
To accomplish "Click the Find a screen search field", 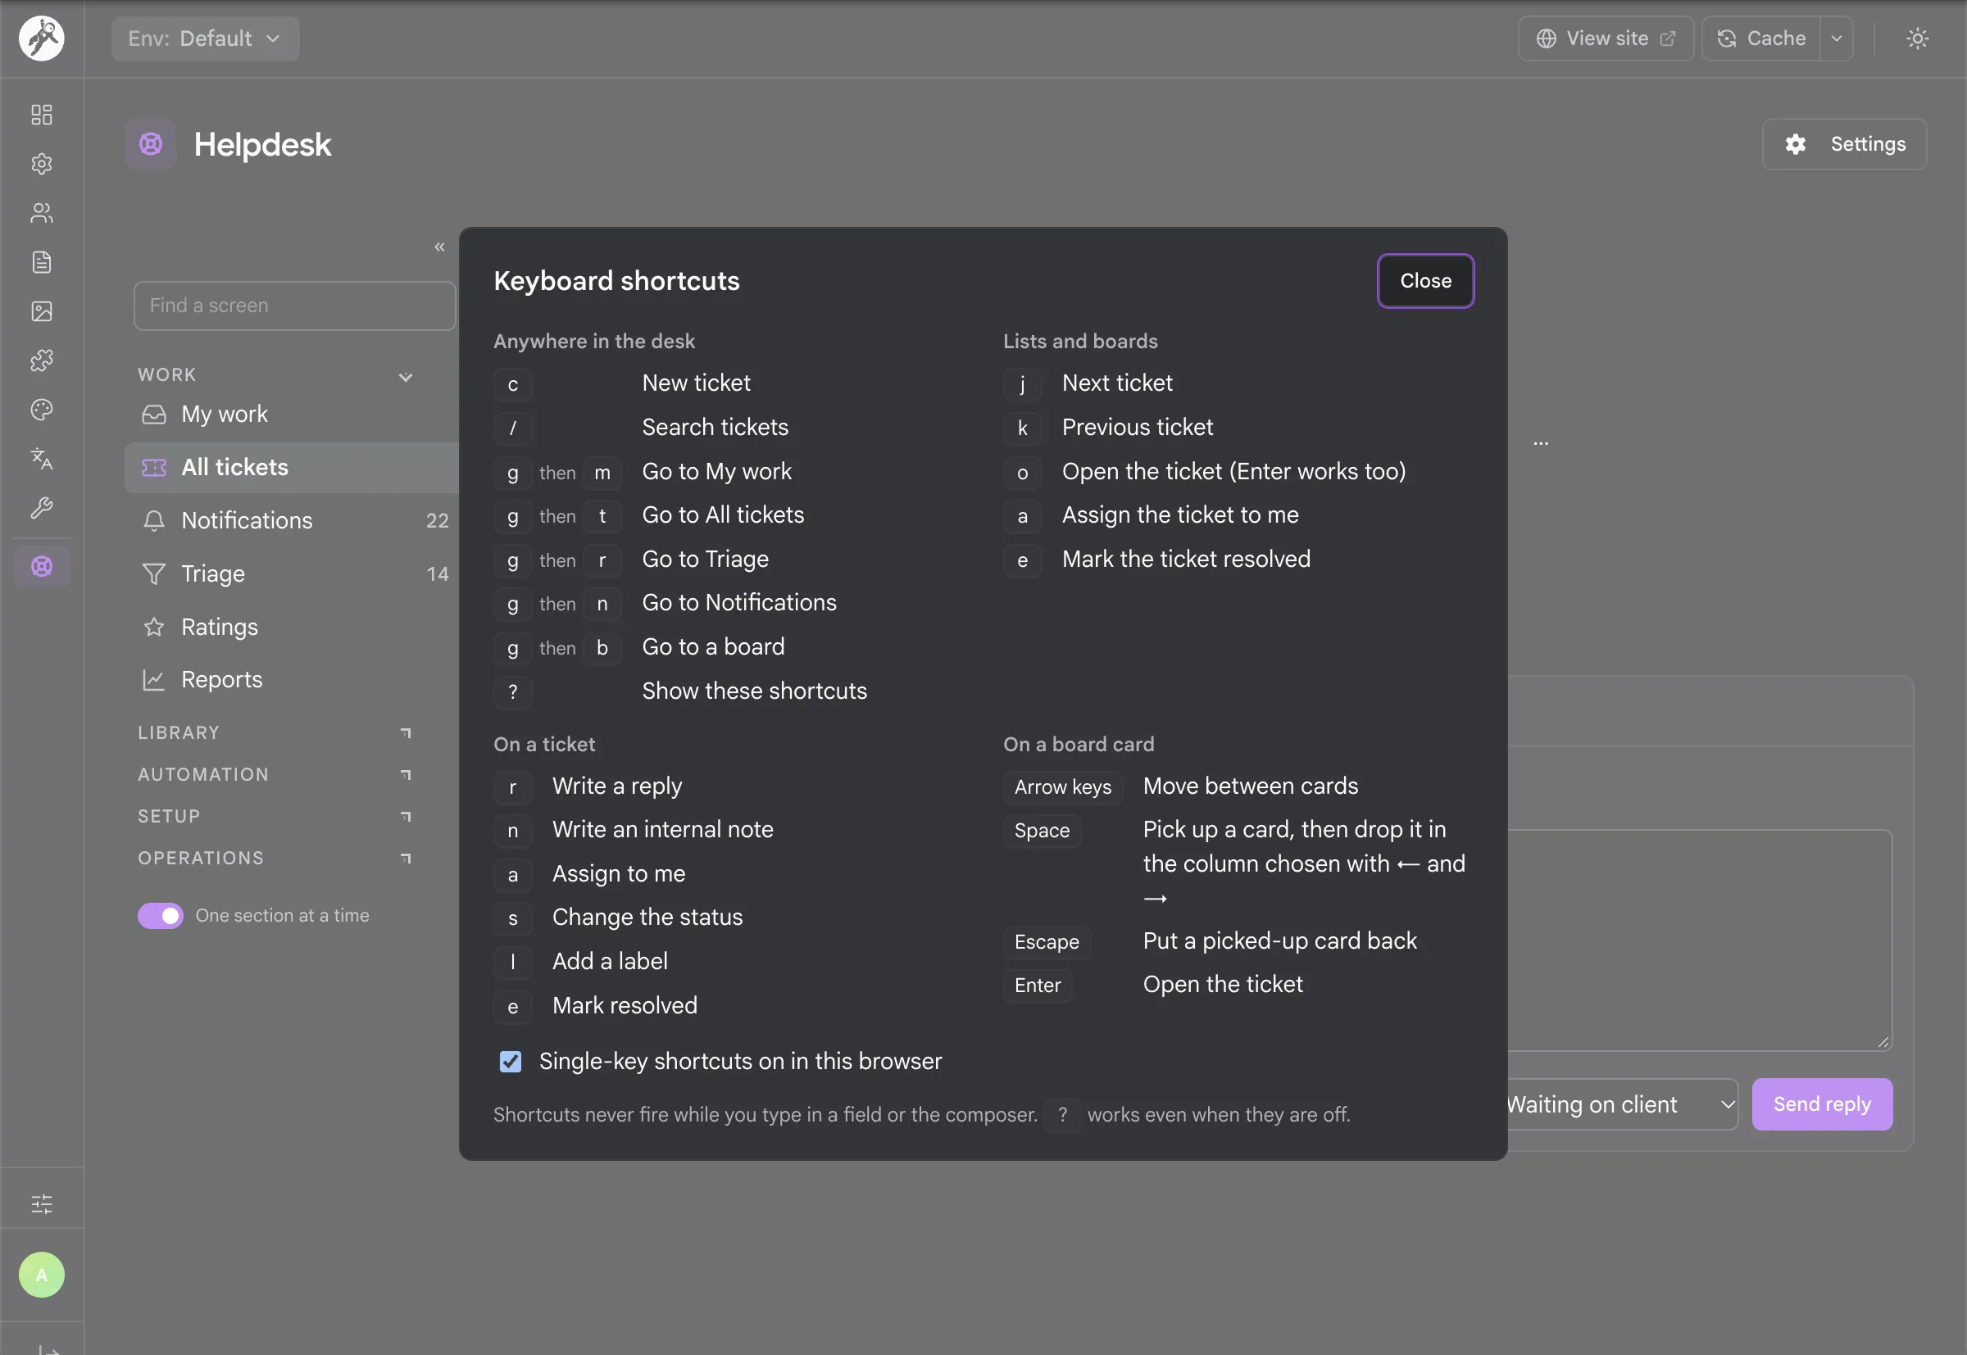I will [x=295, y=306].
